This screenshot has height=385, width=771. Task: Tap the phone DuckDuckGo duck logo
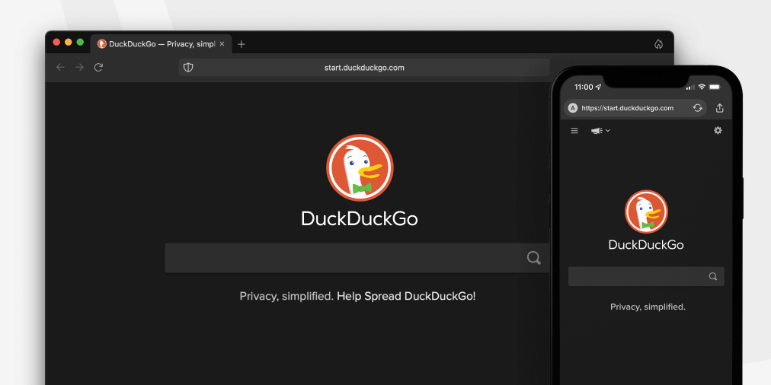[x=646, y=212]
